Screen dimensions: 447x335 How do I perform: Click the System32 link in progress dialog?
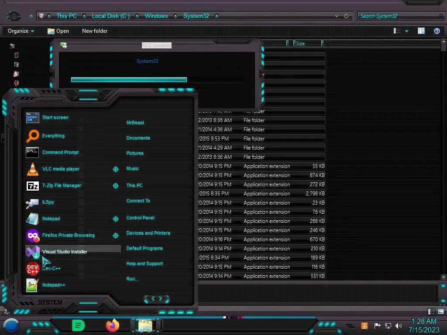pos(147,61)
